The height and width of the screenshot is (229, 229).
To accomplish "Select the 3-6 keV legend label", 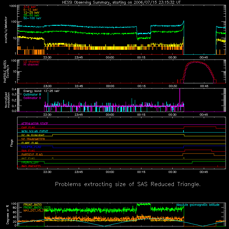I will coord(29,7).
